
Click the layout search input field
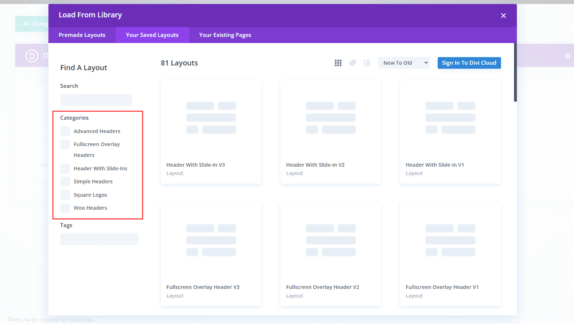click(96, 100)
